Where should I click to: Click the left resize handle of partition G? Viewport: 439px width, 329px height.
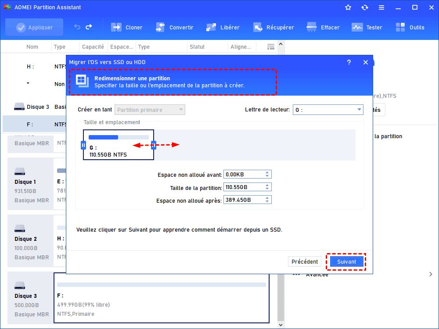(83, 145)
